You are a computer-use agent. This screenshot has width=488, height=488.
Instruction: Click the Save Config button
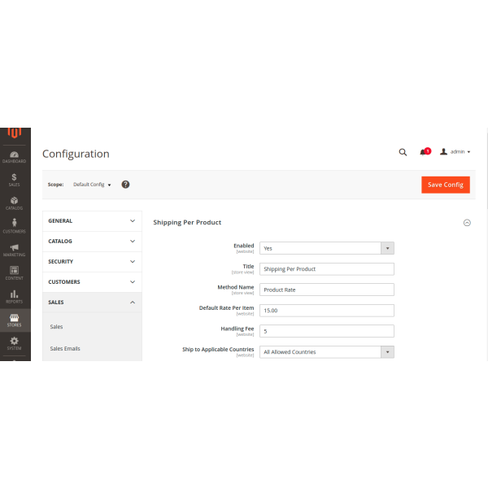tap(445, 185)
